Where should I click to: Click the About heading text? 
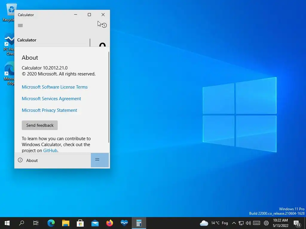[30, 58]
